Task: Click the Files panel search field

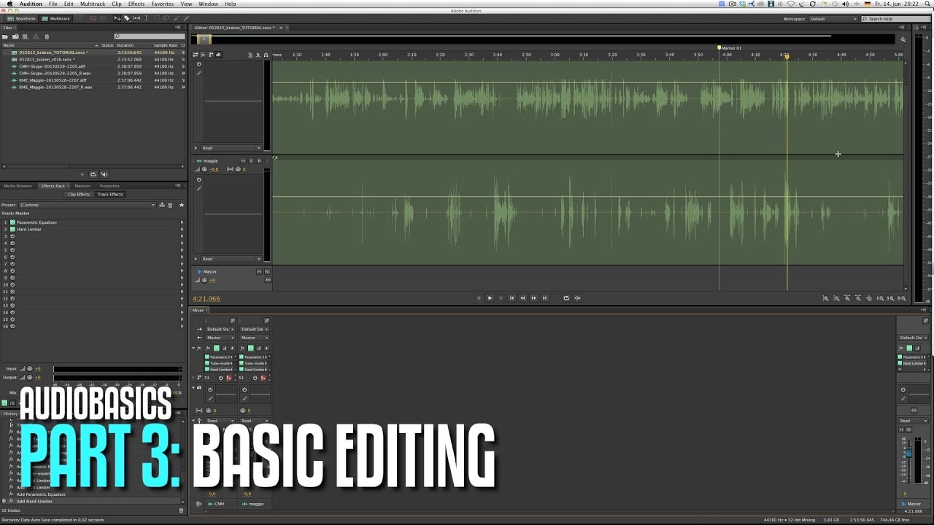Action: tap(149, 36)
